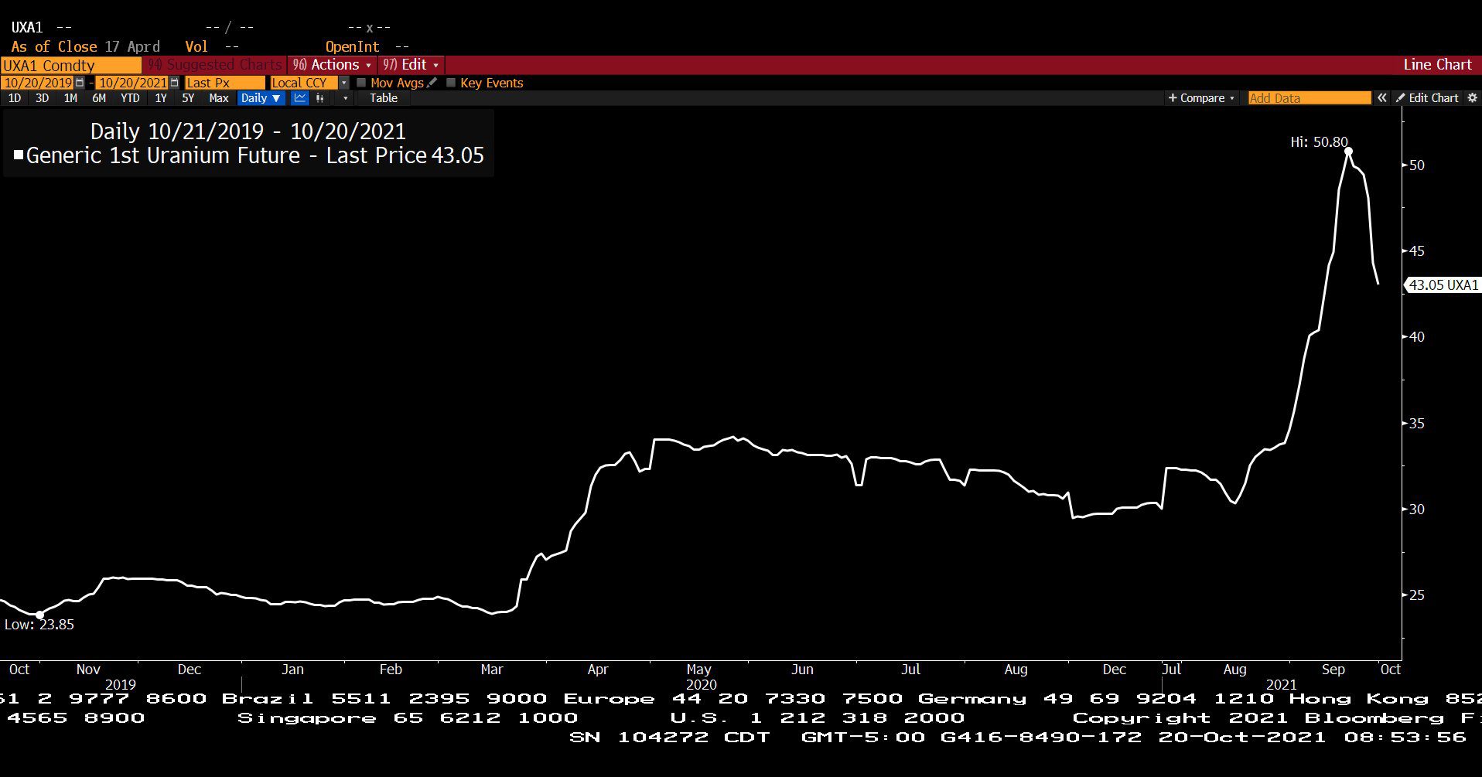This screenshot has height=777, width=1482.
Task: Switch to Table view
Action: coord(384,98)
